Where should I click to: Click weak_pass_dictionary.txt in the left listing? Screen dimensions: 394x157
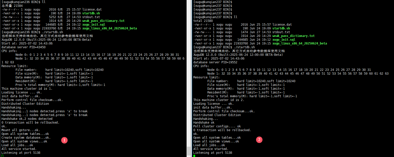pyautogui.click(x=103, y=21)
